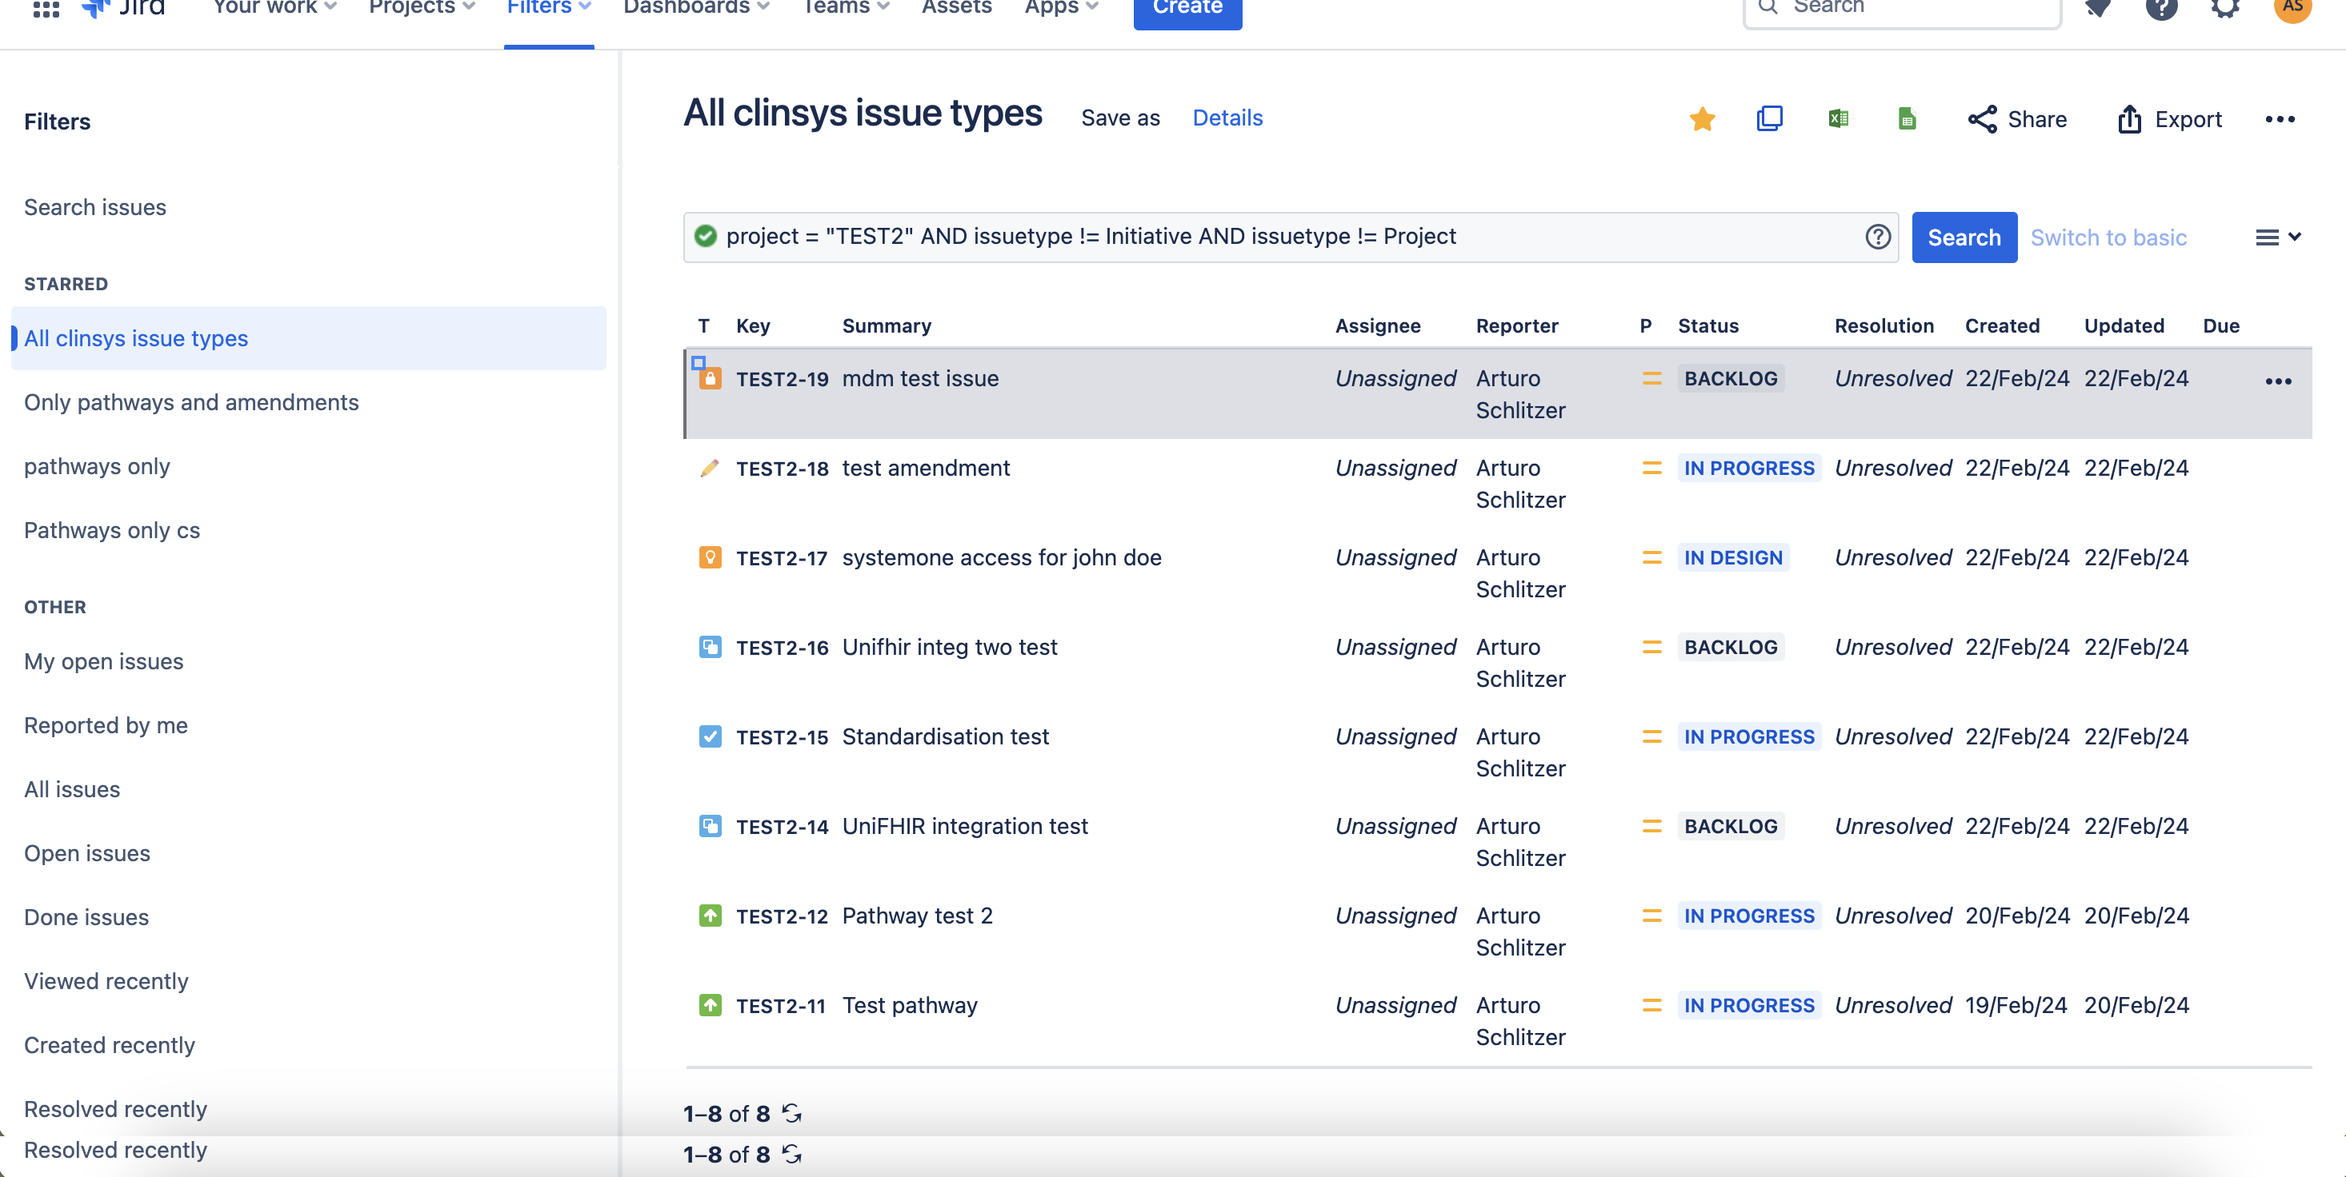Click the green valid-query checkmark icon
The width and height of the screenshot is (2346, 1177).
click(705, 236)
